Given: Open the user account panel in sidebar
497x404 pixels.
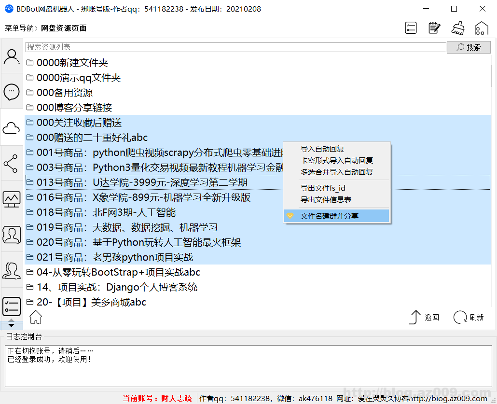Looking at the screenshot, I should (12, 57).
